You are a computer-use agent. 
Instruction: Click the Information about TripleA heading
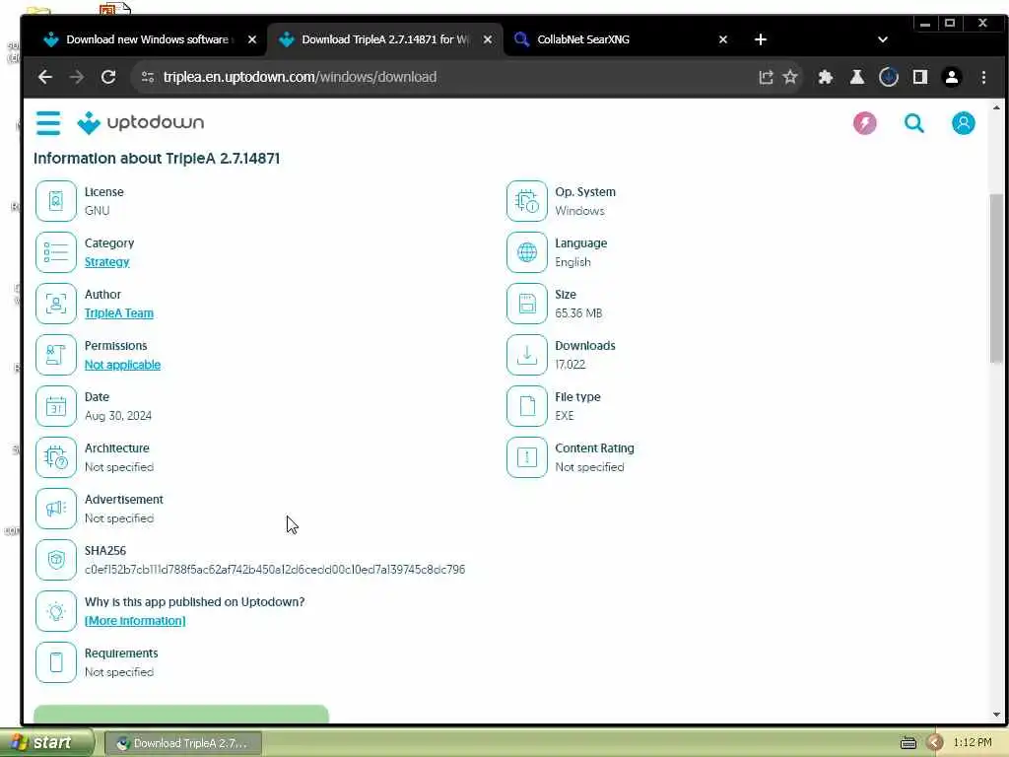click(157, 159)
